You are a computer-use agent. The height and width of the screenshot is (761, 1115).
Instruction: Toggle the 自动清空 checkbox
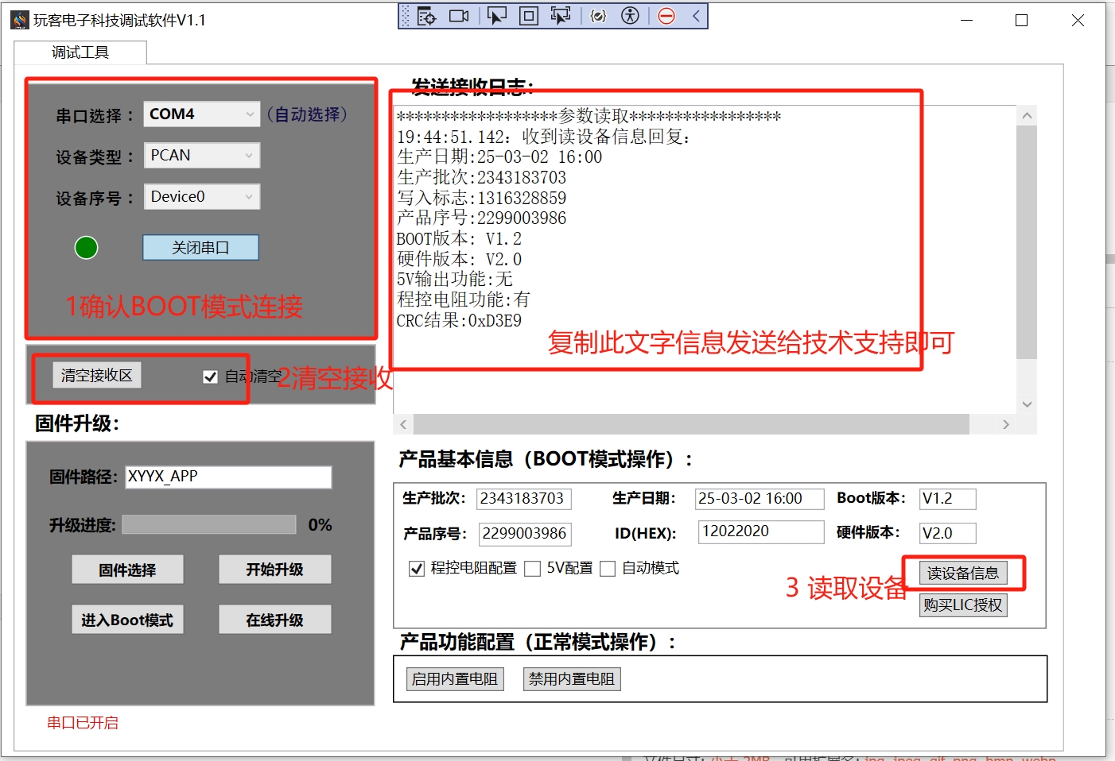(x=211, y=377)
